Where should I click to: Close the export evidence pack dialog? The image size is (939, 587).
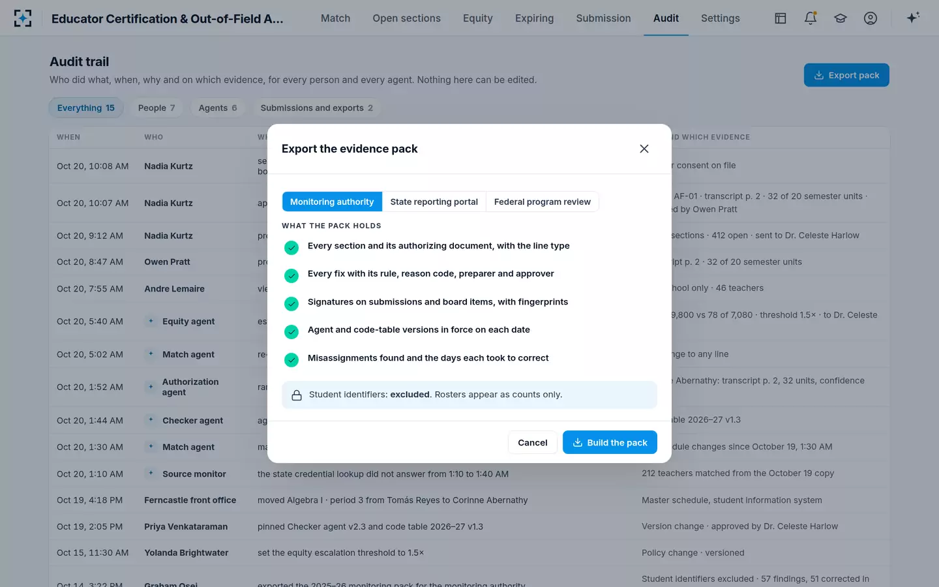(644, 149)
